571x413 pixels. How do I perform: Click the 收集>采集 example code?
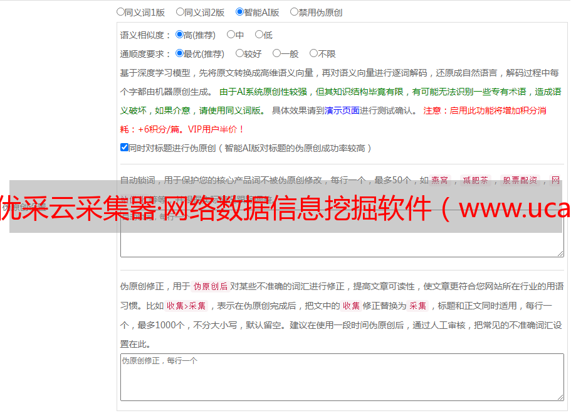coord(186,306)
